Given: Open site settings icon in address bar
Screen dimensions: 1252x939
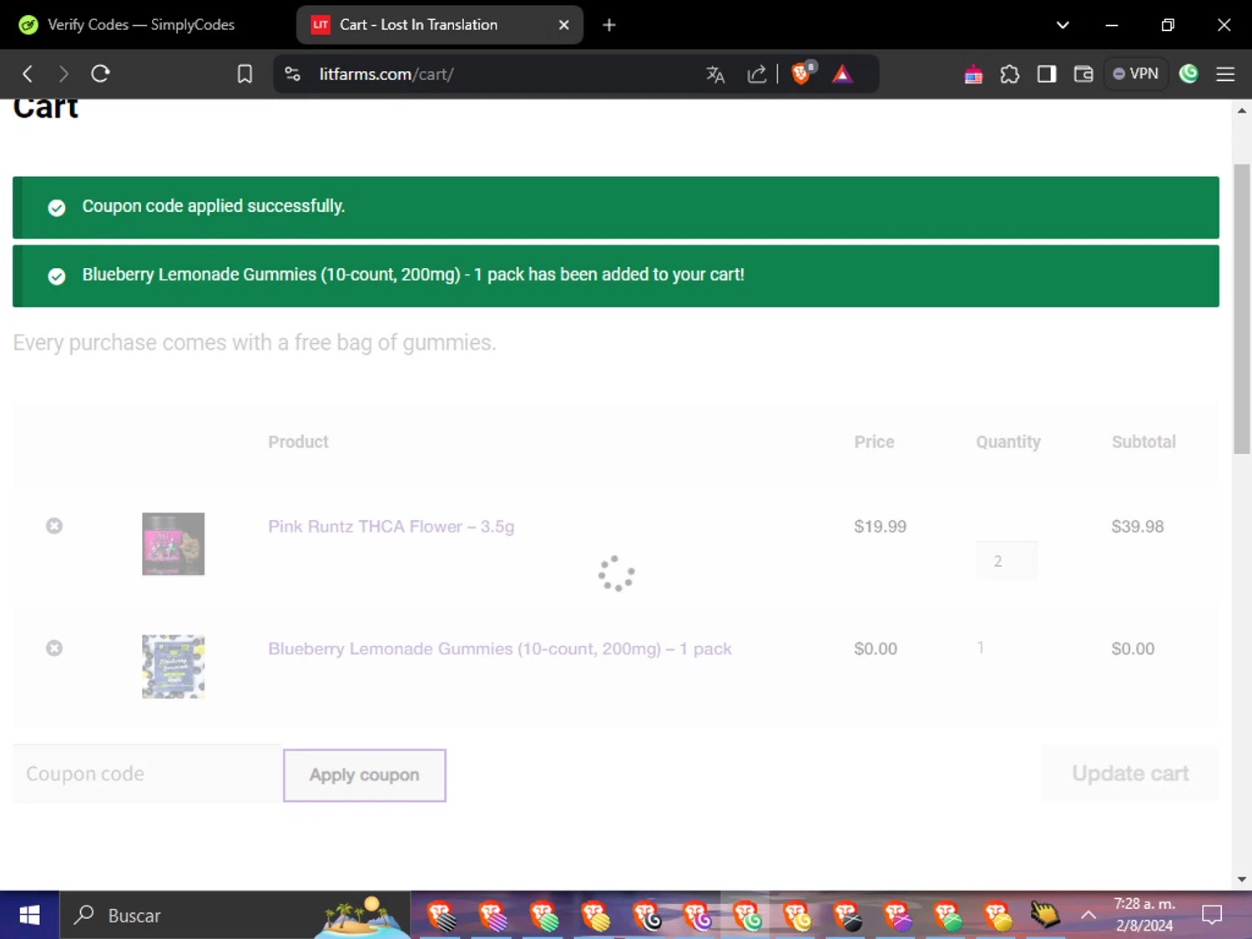Looking at the screenshot, I should [x=292, y=74].
